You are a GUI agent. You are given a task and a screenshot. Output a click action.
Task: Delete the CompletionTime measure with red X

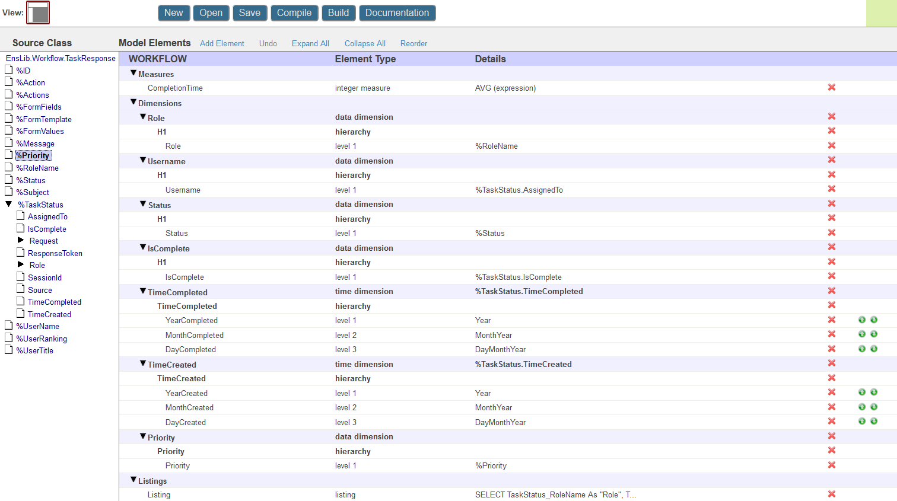tap(832, 87)
